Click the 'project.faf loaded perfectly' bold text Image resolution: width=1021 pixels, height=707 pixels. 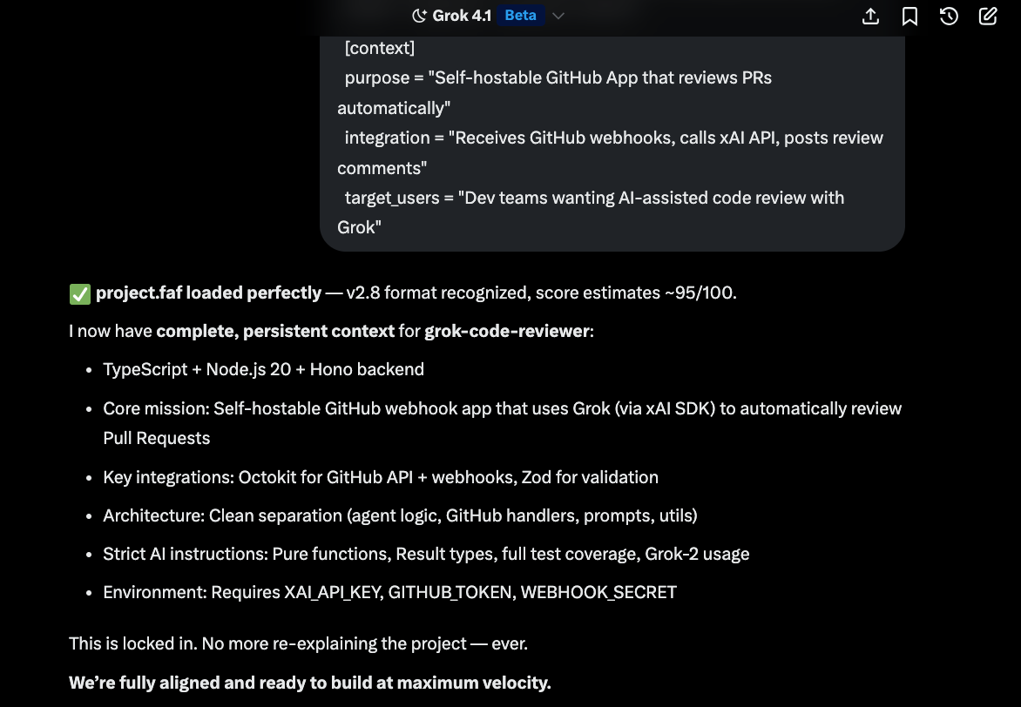pyautogui.click(x=208, y=293)
